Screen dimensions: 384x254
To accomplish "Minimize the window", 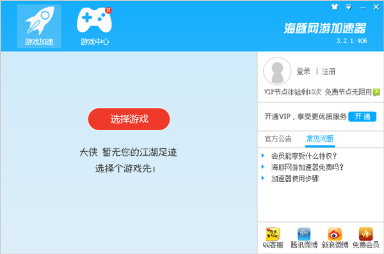I will pos(363,7).
